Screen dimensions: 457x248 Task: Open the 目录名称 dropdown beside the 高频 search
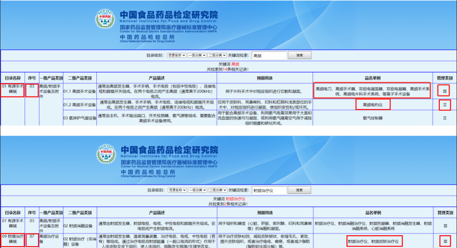pyautogui.click(x=177, y=56)
